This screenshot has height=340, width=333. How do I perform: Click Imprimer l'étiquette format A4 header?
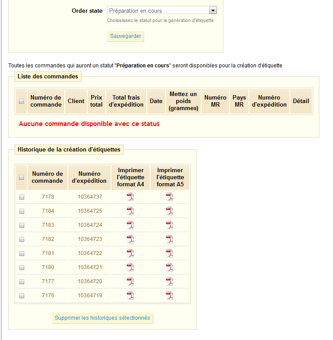[130, 177]
